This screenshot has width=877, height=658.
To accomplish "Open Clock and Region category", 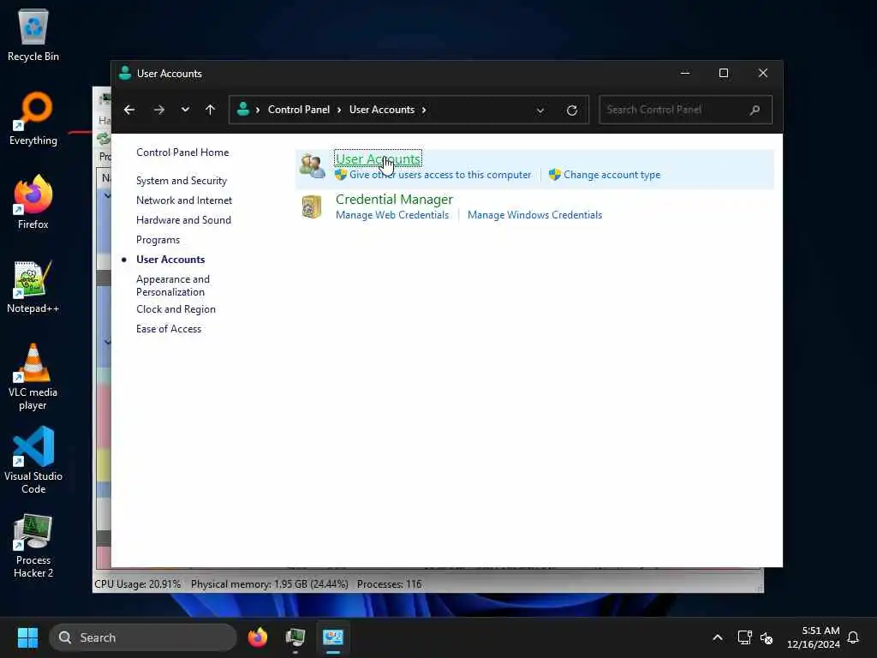I will [176, 309].
